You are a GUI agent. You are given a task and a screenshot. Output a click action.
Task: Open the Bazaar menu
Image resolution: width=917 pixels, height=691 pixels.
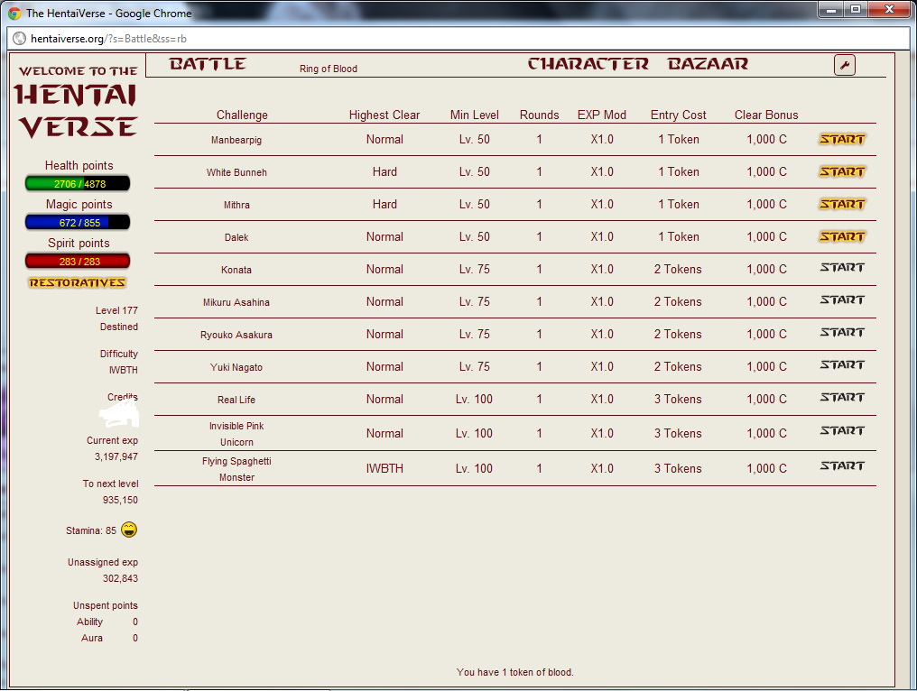[709, 64]
